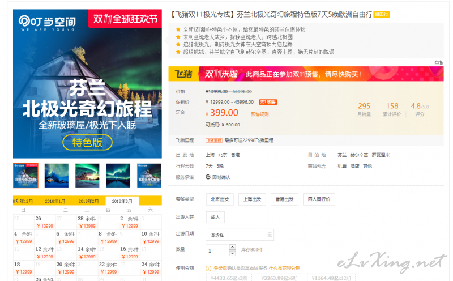Pick calendar date 28 priced ¥13999
The width and height of the screenshot is (453, 281).
[x=87, y=222]
